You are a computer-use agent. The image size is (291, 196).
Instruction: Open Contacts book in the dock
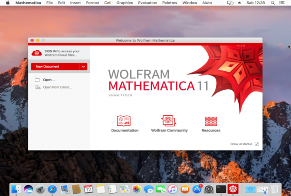point(76,189)
